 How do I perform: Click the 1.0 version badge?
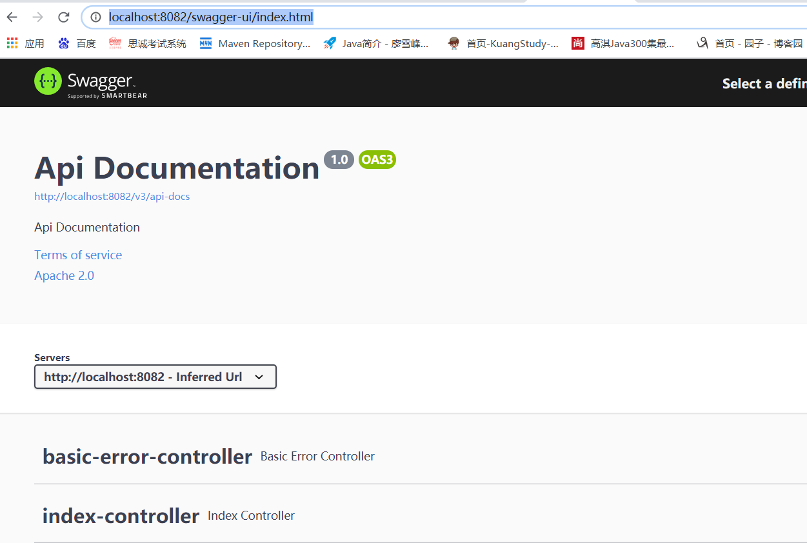pyautogui.click(x=339, y=159)
